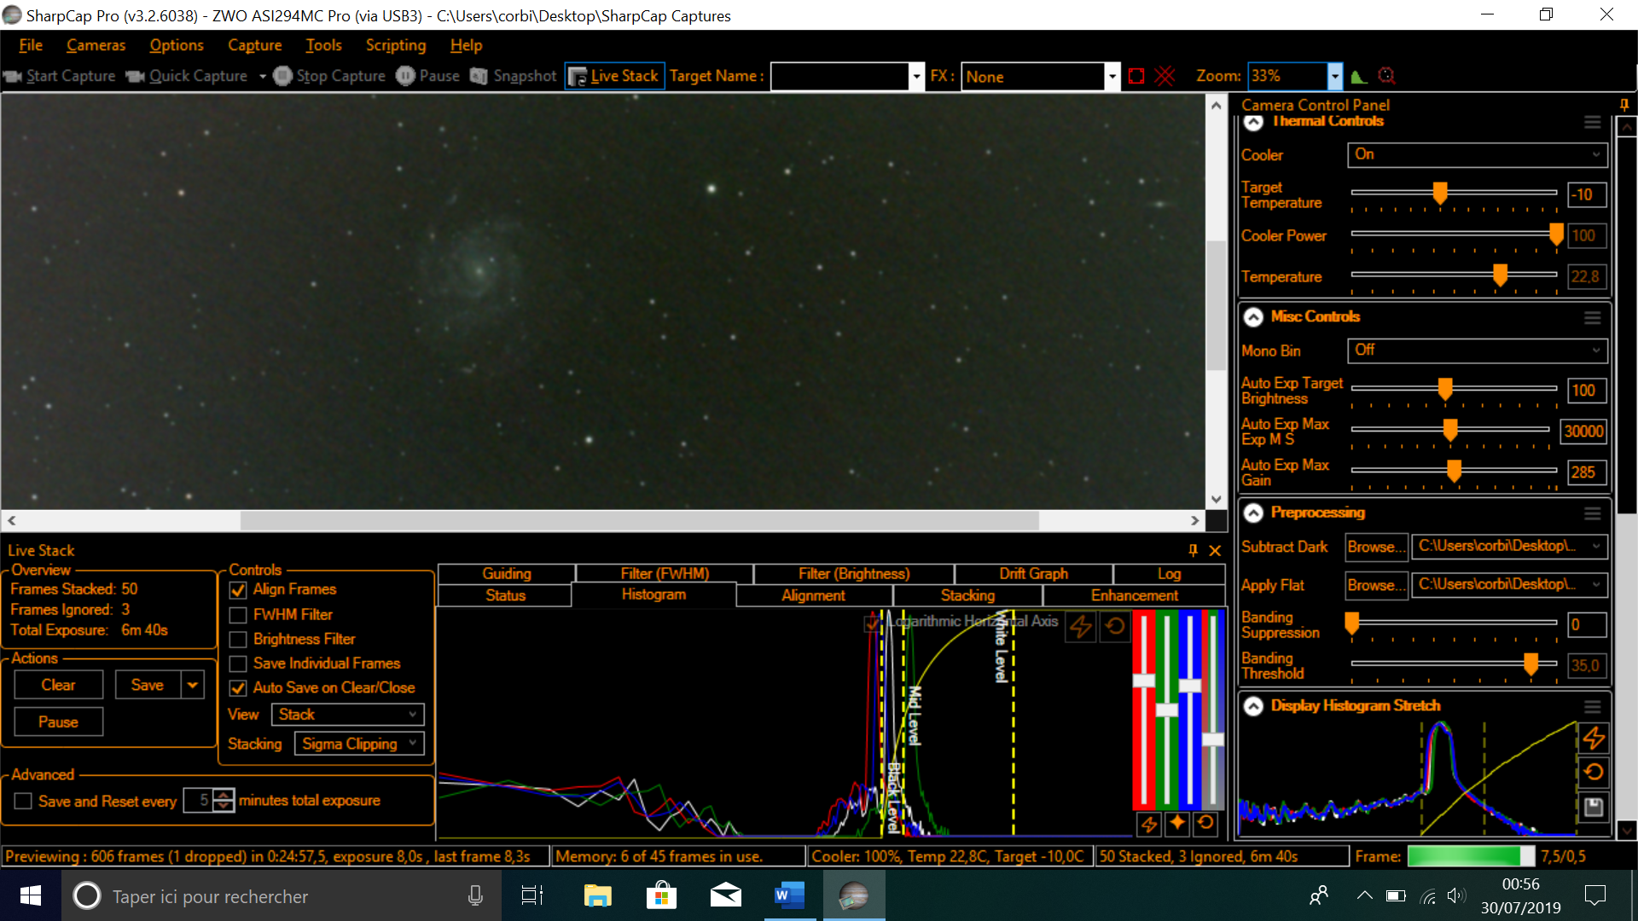The image size is (1638, 921).
Task: Switch to the Enhancement tab
Action: pos(1134,595)
